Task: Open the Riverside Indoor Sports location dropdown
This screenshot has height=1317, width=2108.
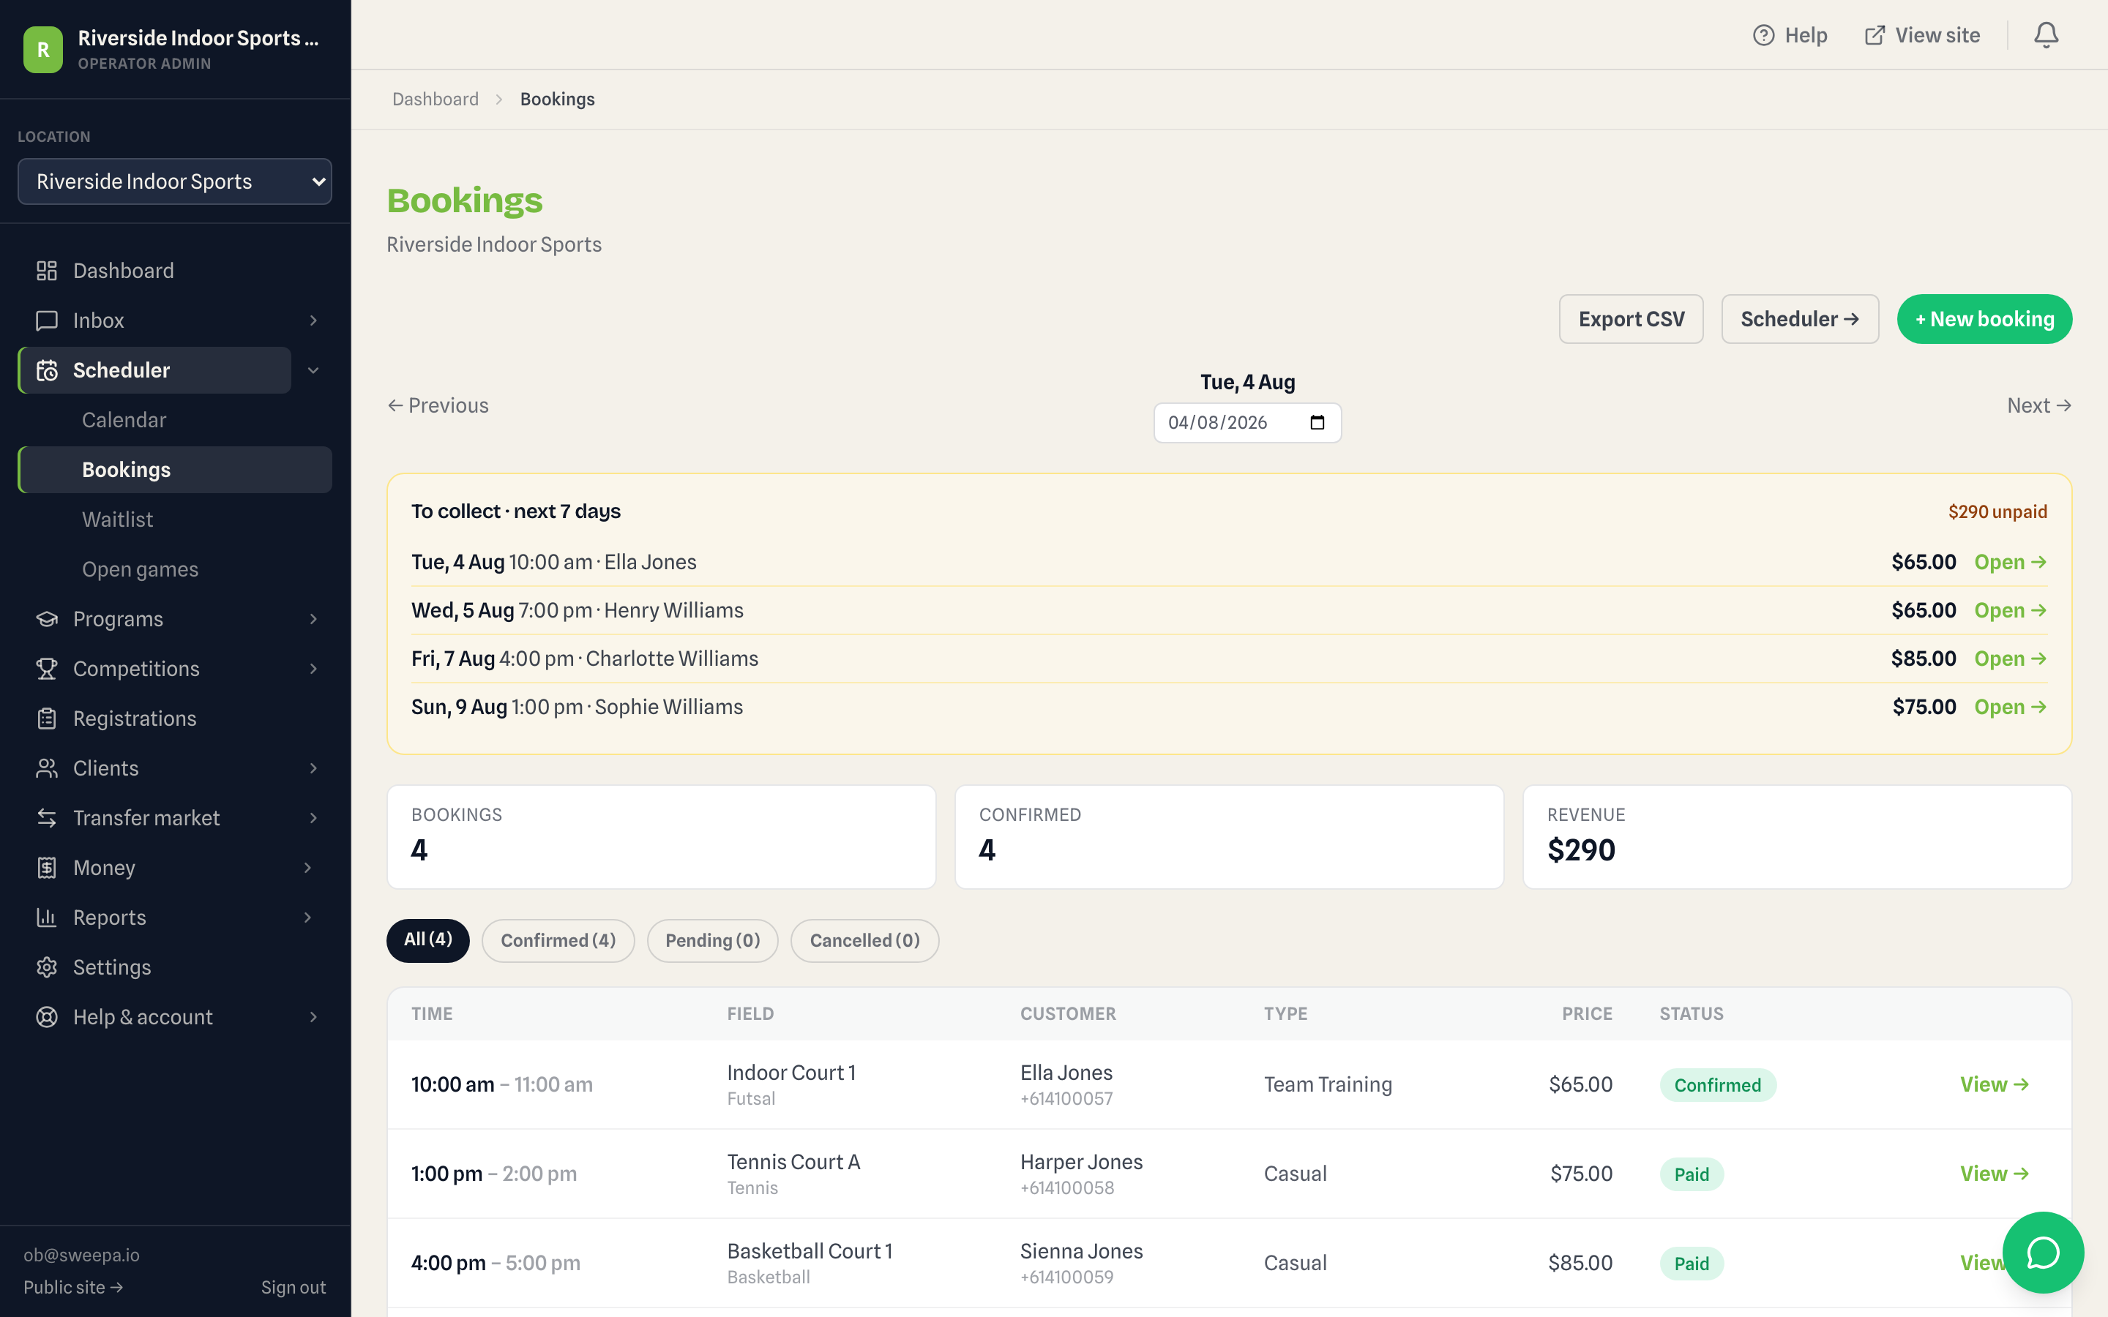Action: (174, 181)
